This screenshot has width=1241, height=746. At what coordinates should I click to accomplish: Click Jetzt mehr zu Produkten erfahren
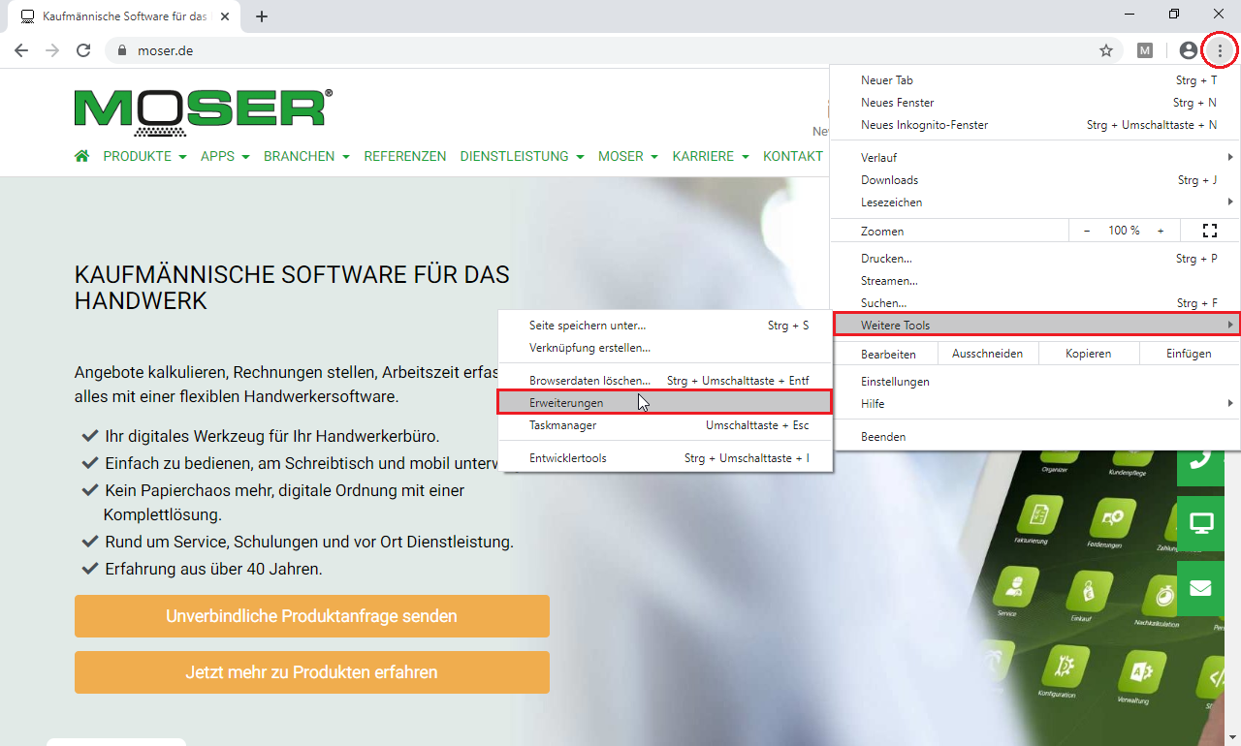point(311,672)
